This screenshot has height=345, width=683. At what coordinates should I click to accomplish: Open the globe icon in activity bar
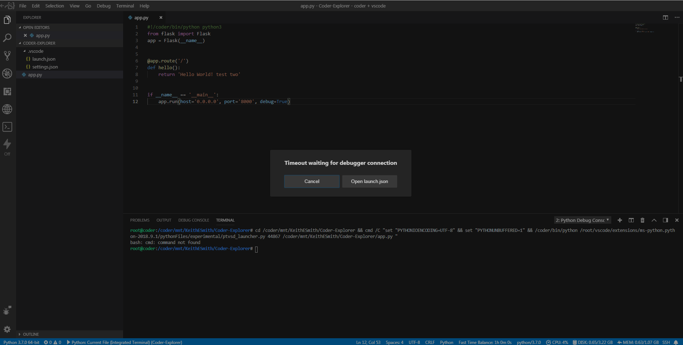pos(7,109)
